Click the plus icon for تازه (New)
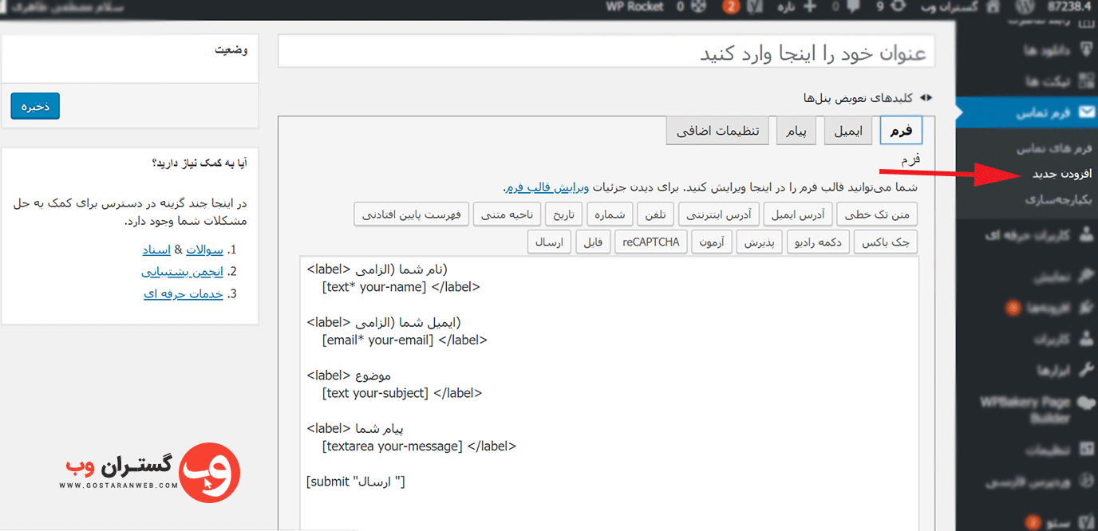Viewport: 1098px width, 531px height. click(x=811, y=7)
